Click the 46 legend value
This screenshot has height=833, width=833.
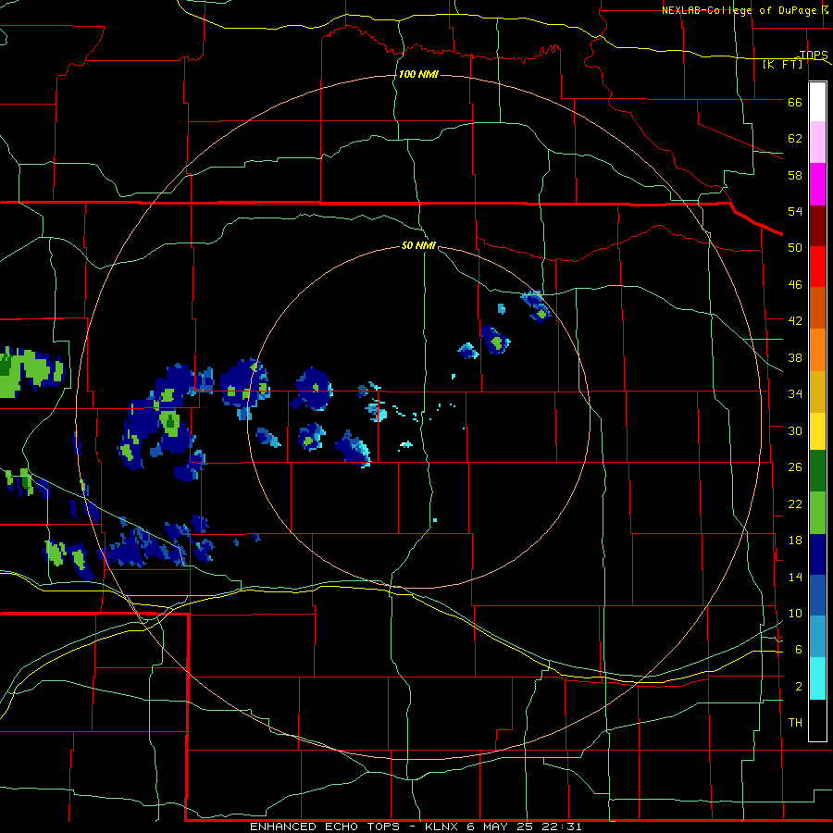(795, 285)
